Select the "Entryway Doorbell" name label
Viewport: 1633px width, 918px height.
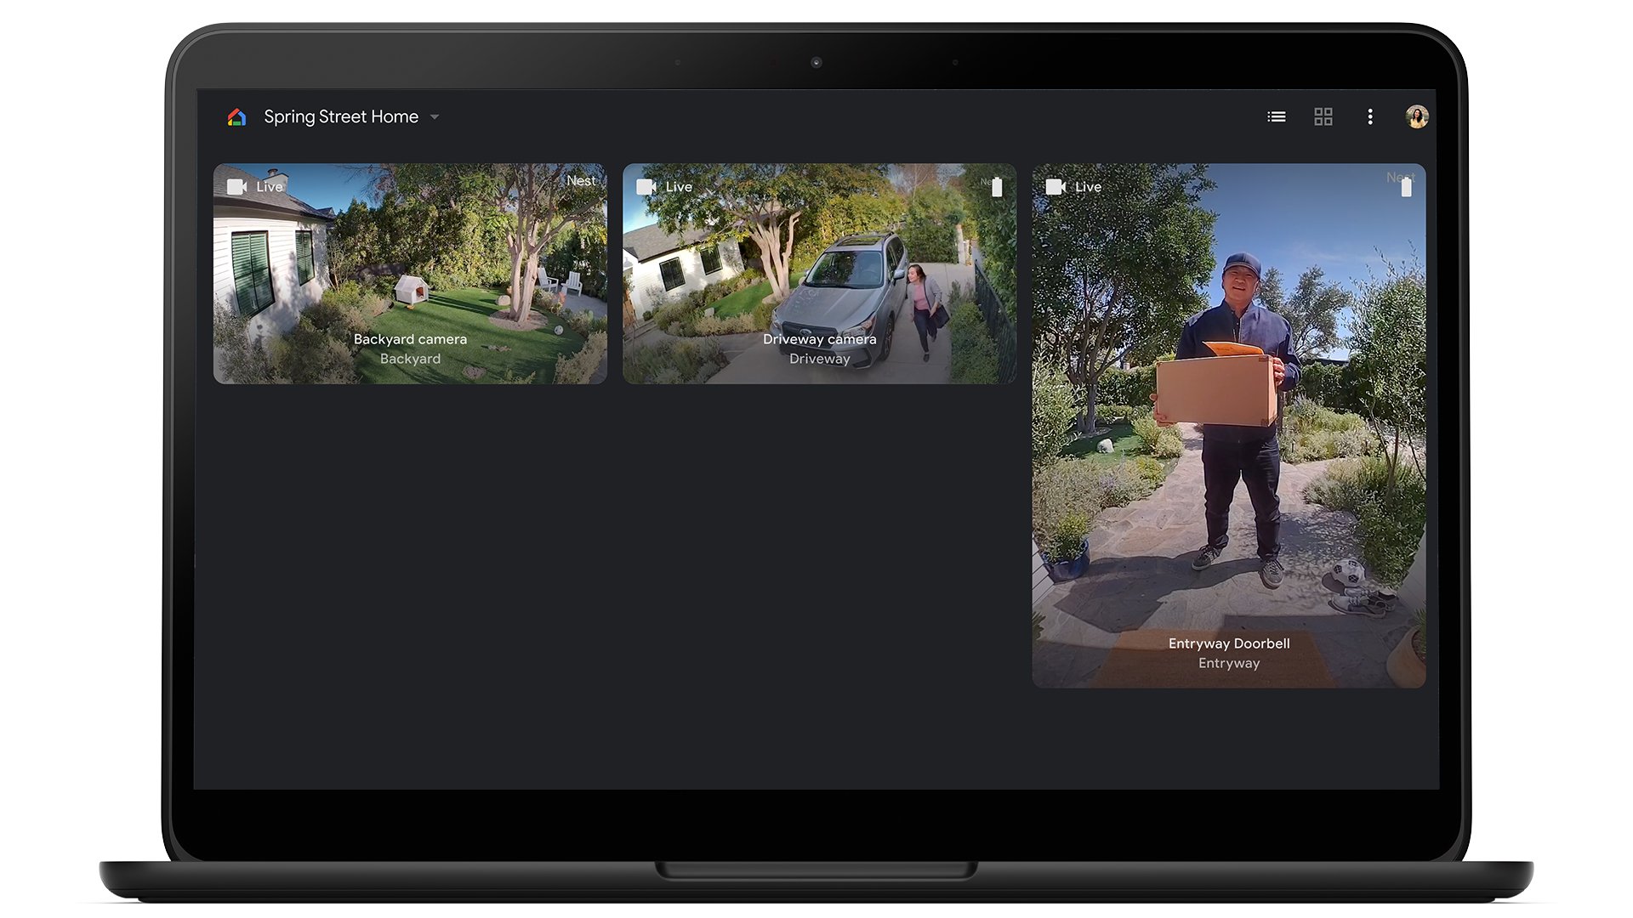click(x=1228, y=643)
